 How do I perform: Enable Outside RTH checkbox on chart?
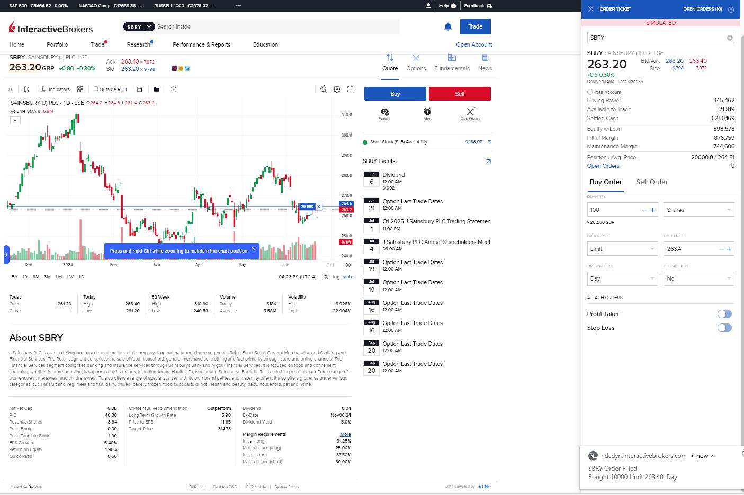click(96, 89)
